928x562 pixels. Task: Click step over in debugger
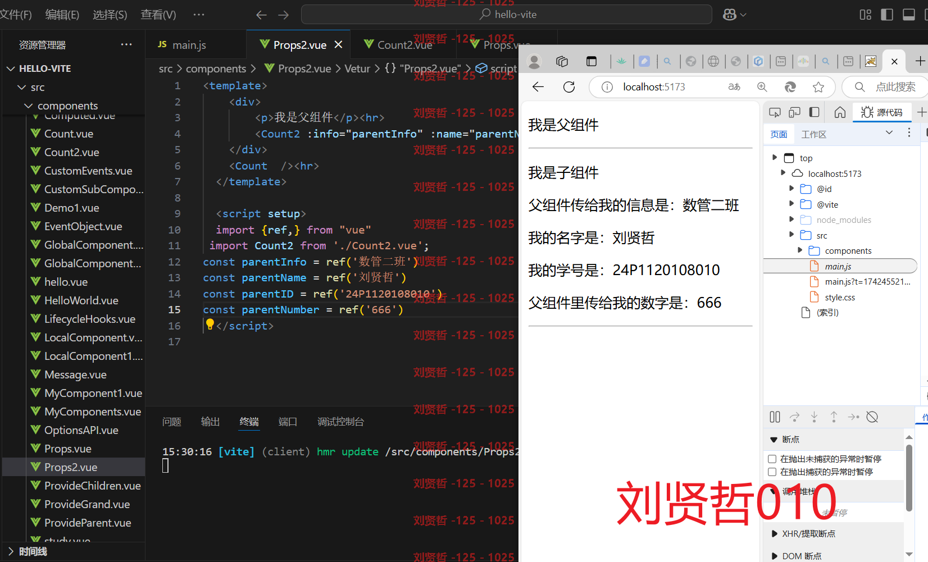(x=794, y=417)
